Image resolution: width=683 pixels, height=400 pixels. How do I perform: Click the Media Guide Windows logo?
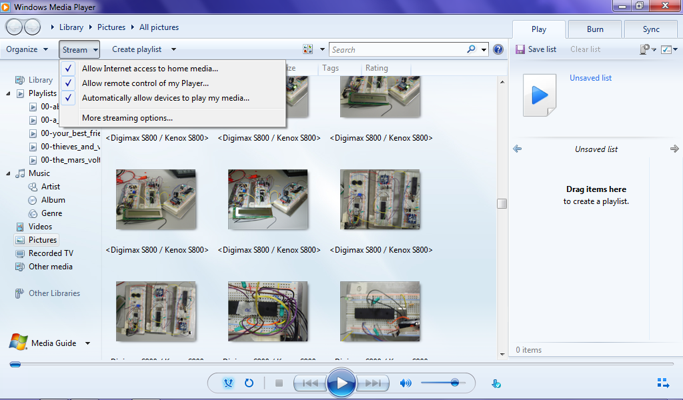[x=18, y=343]
